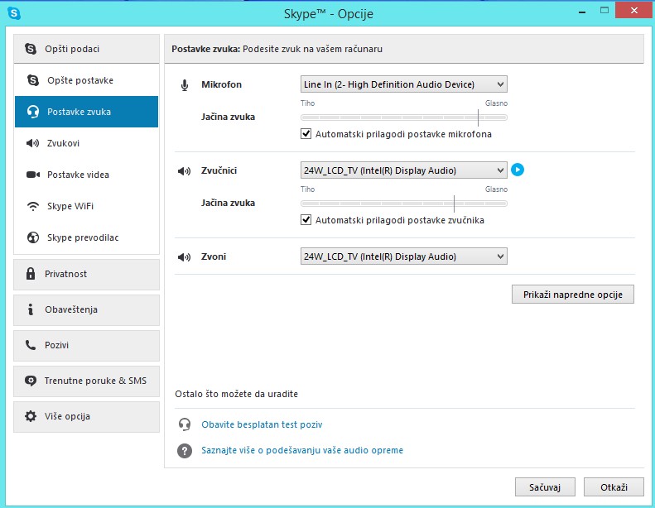Click the speaker icon beside Zvučnici
This screenshot has height=508, width=655.
(184, 171)
